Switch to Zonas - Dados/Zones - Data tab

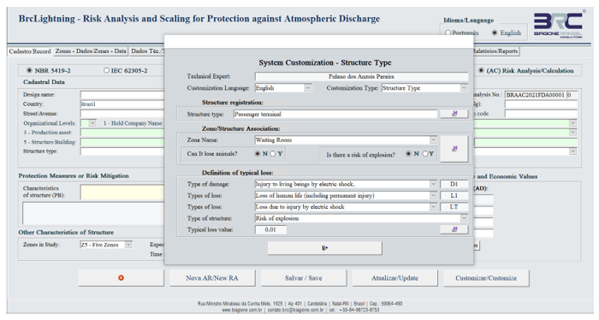[91, 50]
